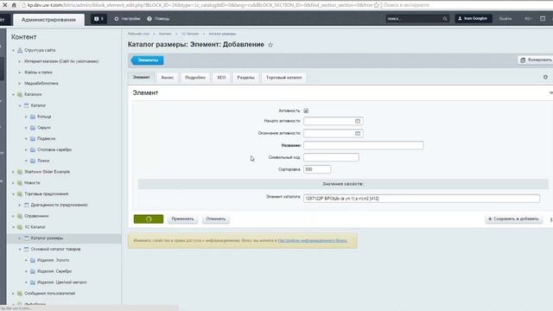Open Настройки in the top bar
Viewport: 553px width, 311px height.
(127, 19)
